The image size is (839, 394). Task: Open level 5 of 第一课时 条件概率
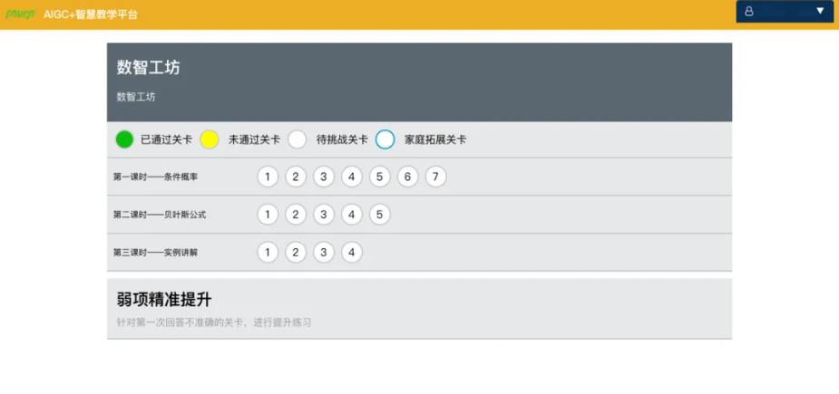pos(379,177)
